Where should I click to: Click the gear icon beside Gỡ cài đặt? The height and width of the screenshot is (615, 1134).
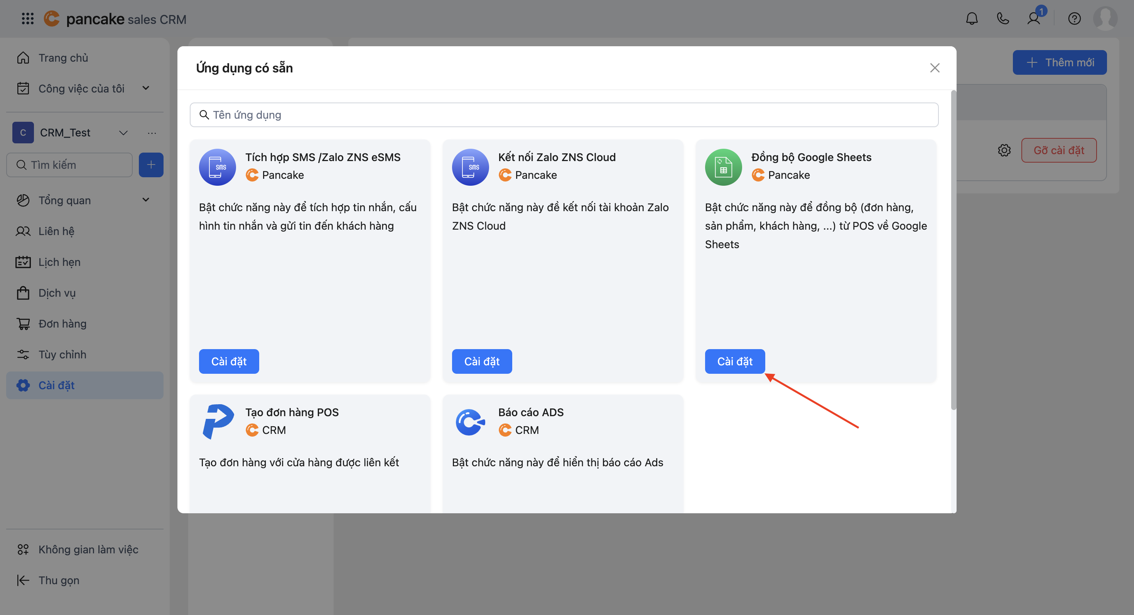point(1004,150)
